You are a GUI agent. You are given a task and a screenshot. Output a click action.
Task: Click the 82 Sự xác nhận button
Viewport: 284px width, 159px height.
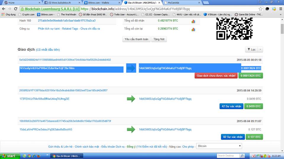pos(233,137)
